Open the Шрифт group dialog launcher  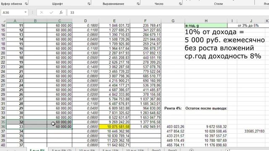click(x=89, y=4)
